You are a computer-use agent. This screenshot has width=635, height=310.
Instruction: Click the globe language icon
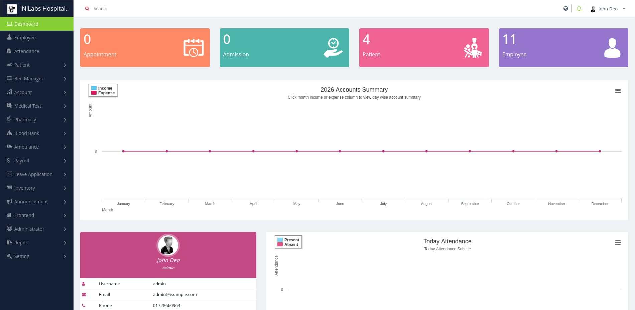coord(565,9)
